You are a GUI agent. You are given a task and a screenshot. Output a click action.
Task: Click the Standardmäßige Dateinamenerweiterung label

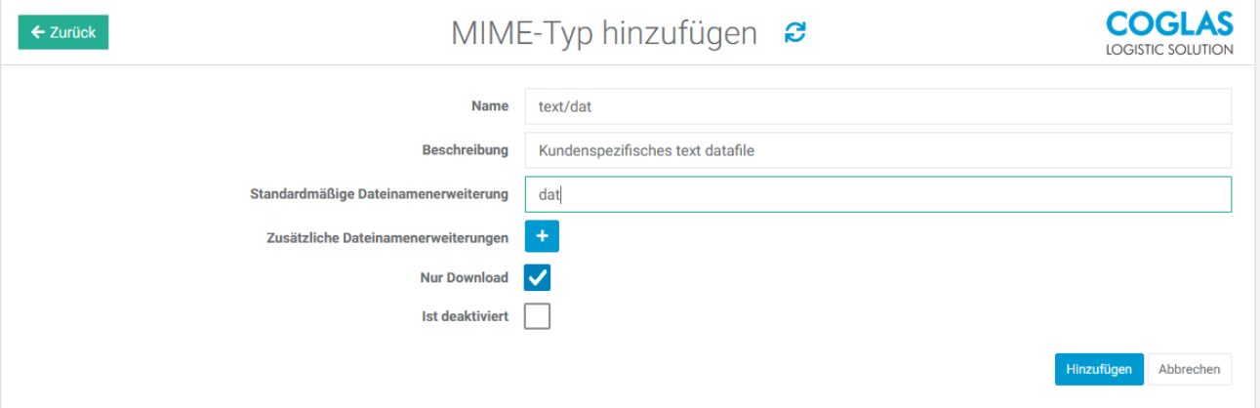(x=379, y=194)
